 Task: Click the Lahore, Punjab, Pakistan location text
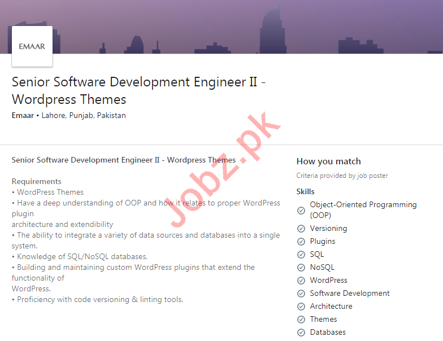[x=84, y=115]
